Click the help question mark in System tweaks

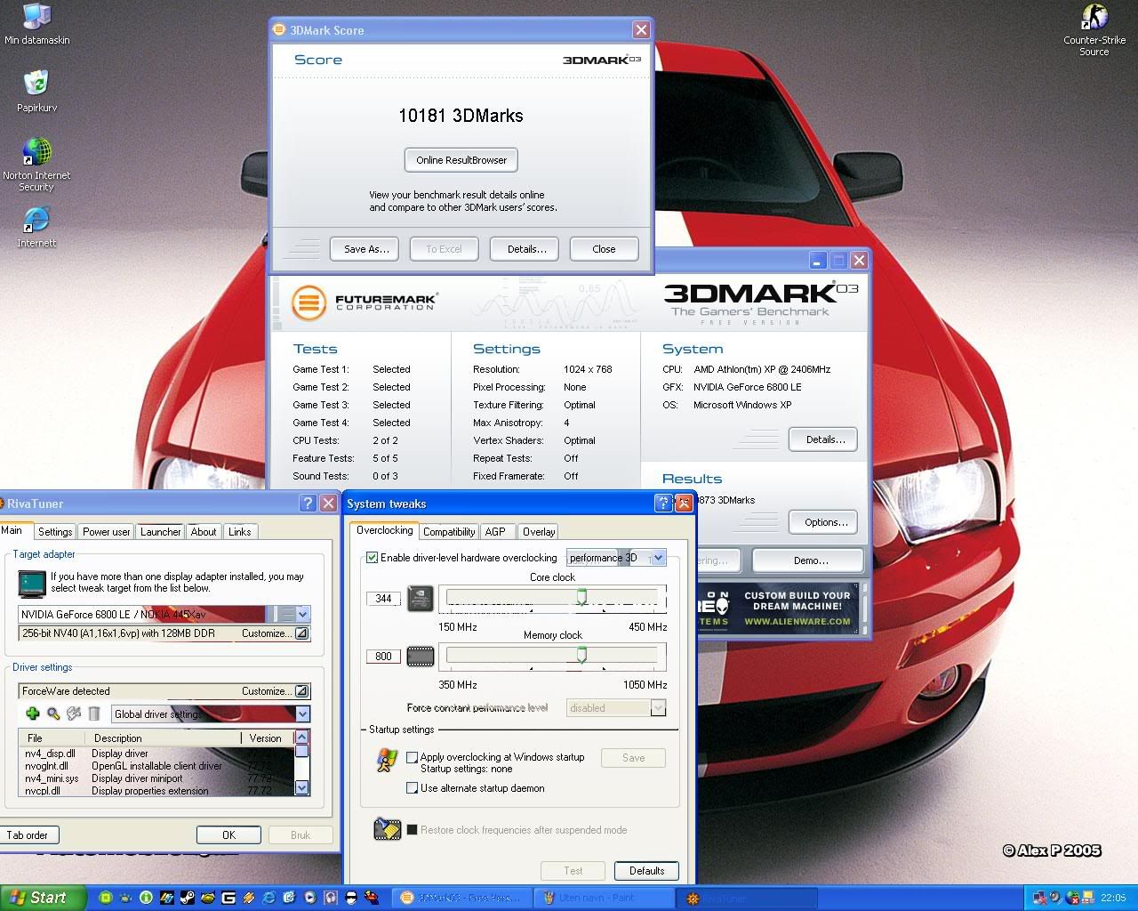pos(662,504)
